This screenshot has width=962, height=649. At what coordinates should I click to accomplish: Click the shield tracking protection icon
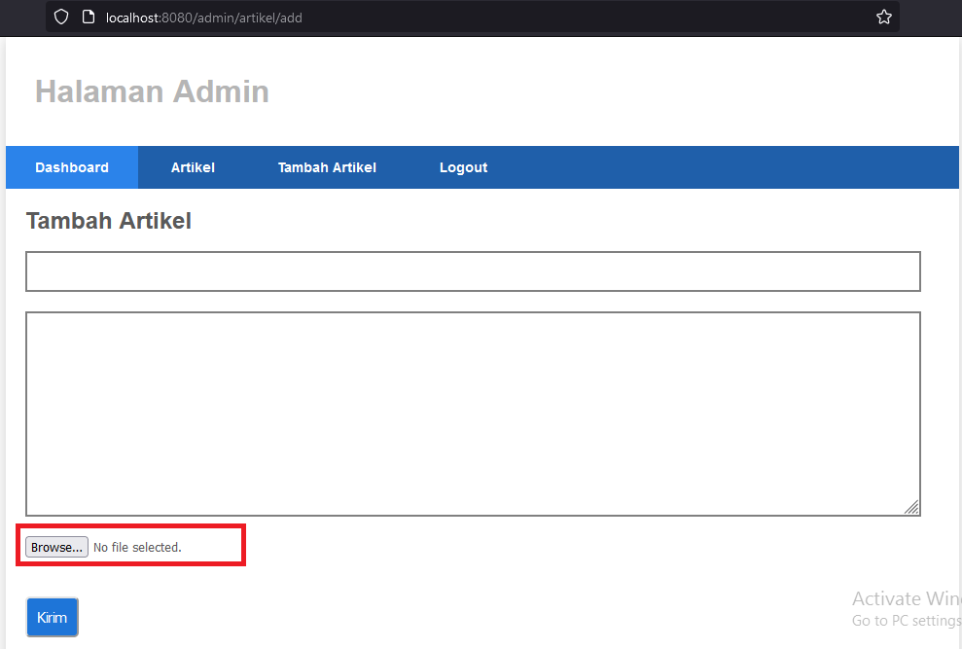click(x=61, y=18)
